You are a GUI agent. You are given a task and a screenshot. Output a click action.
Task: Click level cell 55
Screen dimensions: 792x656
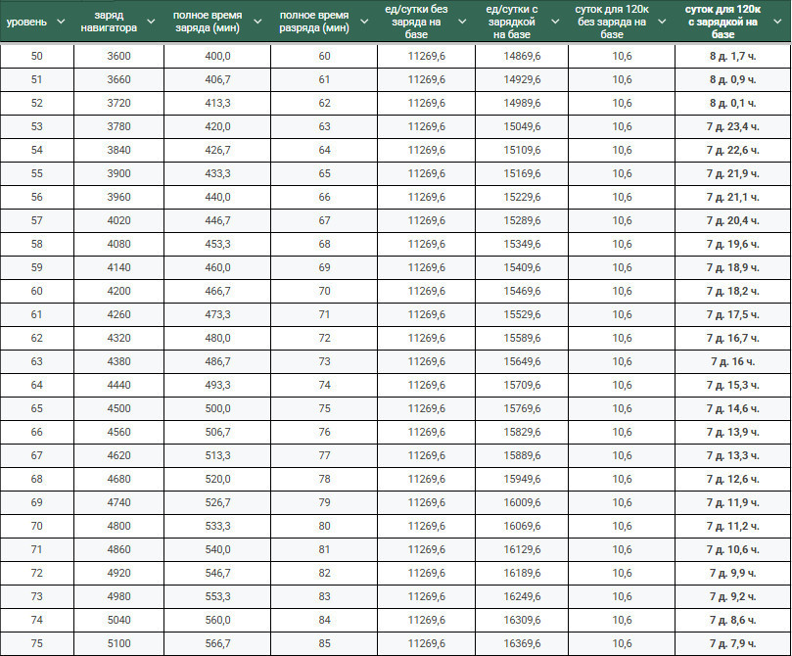pyautogui.click(x=37, y=173)
